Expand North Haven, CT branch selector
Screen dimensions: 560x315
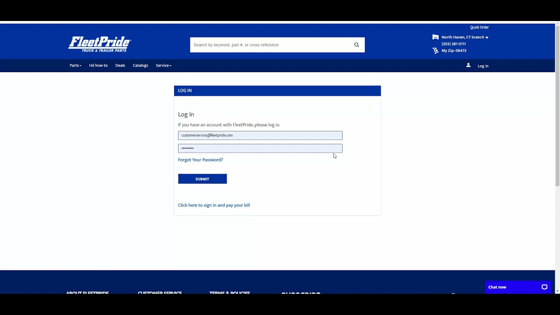pyautogui.click(x=465, y=37)
